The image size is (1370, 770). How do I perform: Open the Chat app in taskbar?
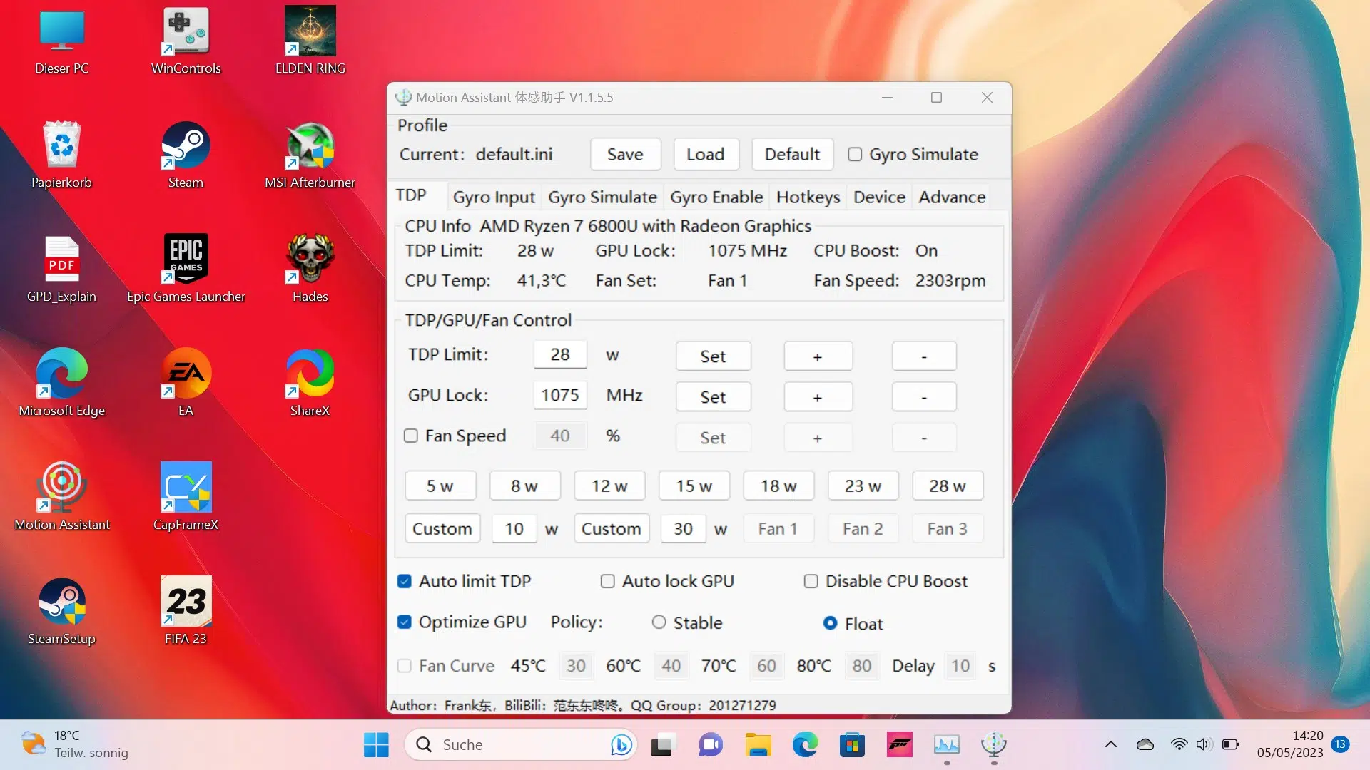tap(710, 745)
